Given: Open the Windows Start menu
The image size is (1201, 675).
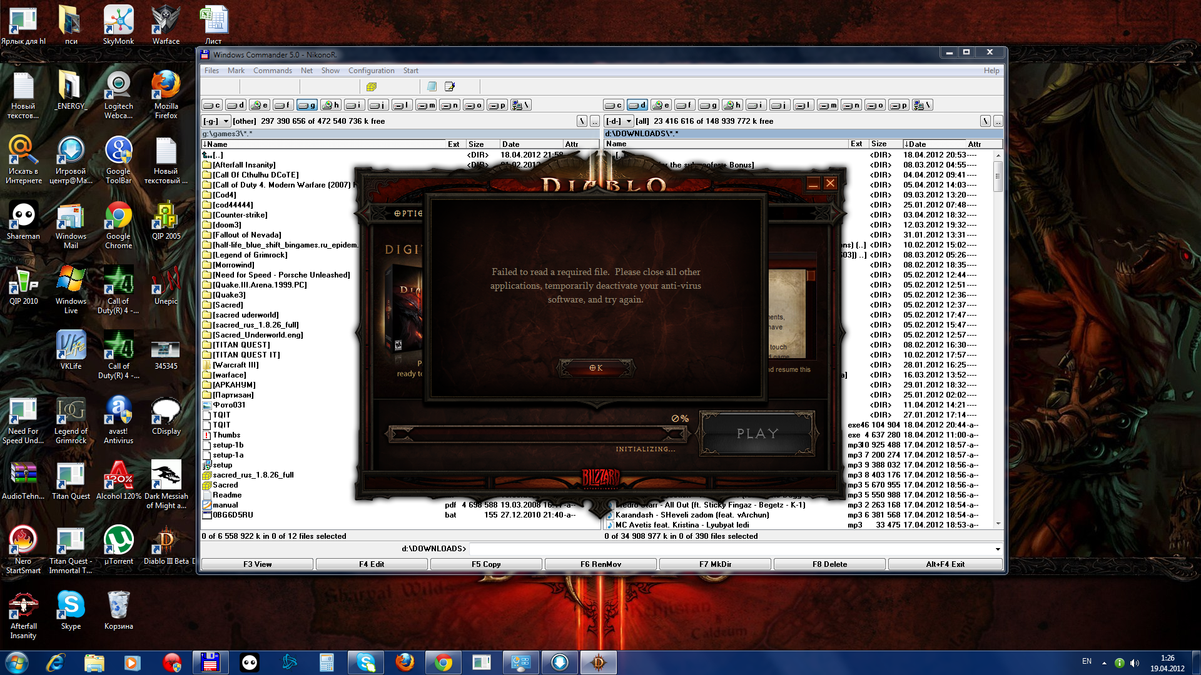Looking at the screenshot, I should (16, 662).
